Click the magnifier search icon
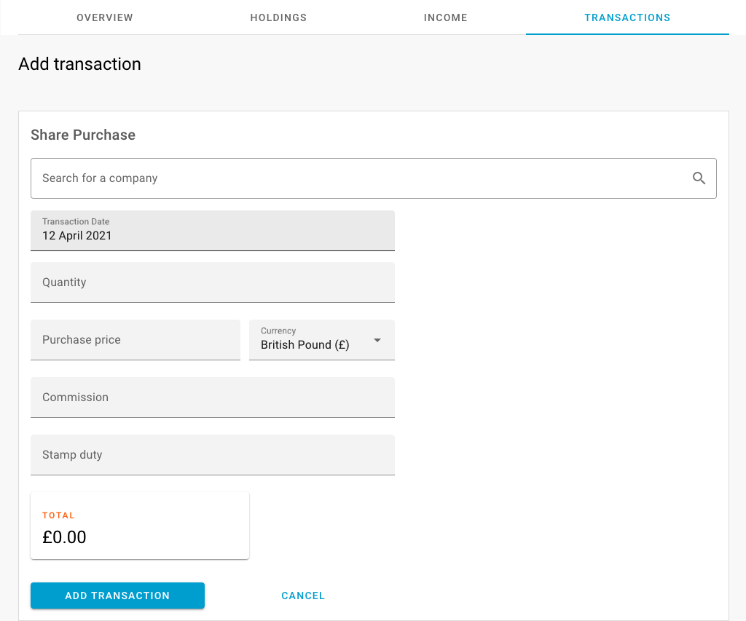Image resolution: width=746 pixels, height=621 pixels. (x=699, y=178)
